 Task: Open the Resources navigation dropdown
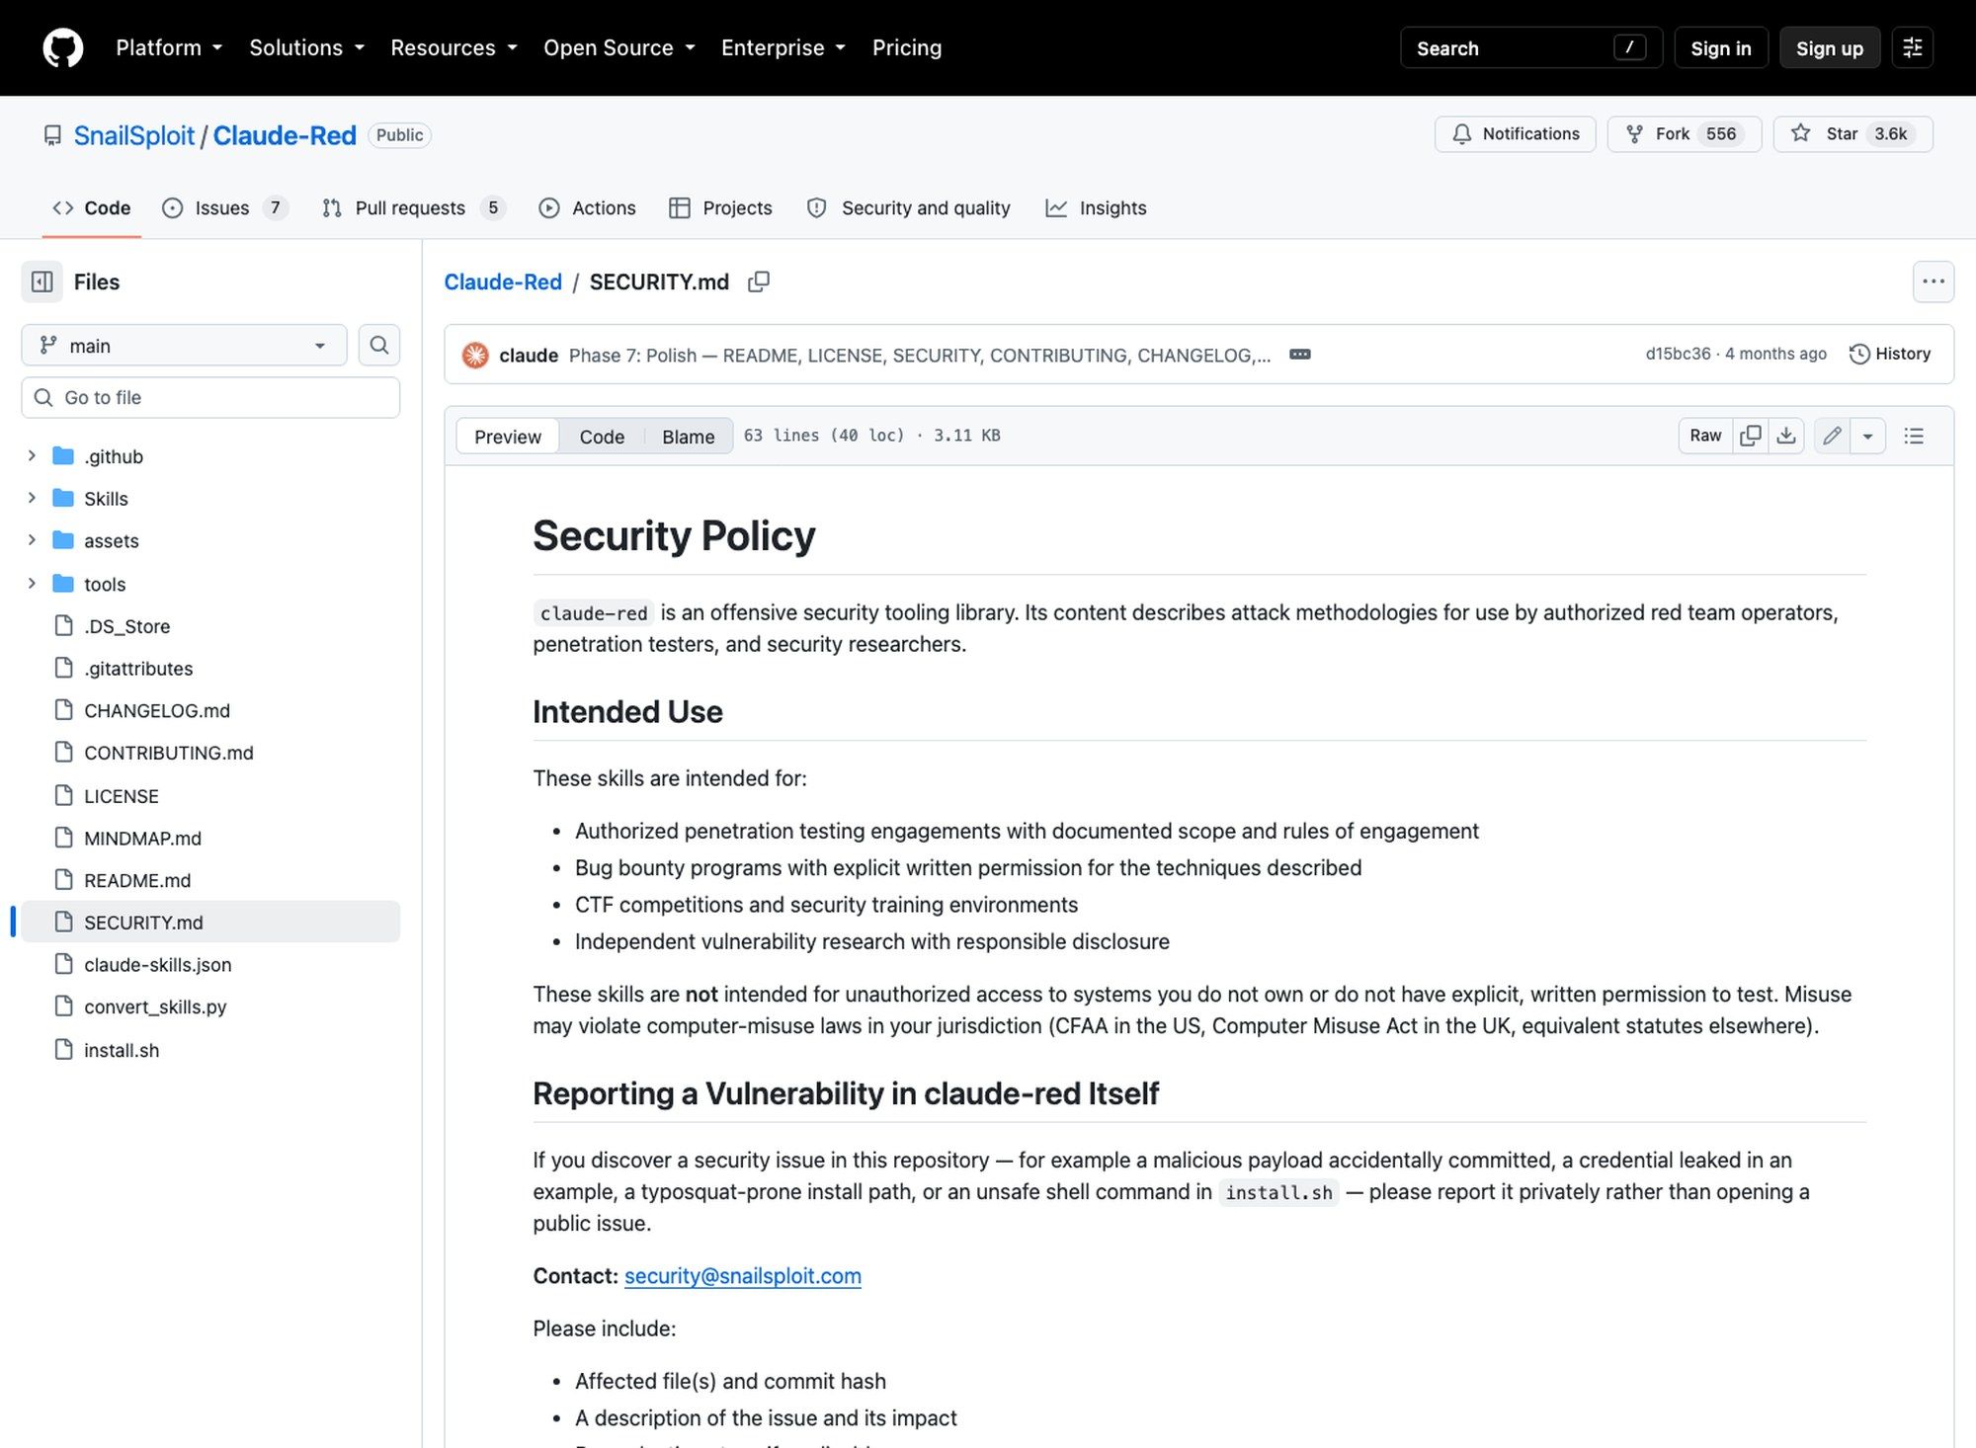(453, 47)
